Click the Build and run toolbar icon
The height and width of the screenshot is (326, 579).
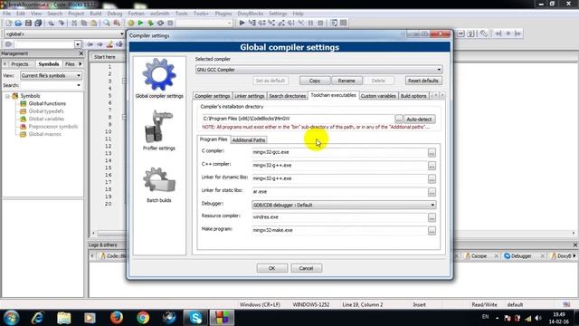coord(150,23)
